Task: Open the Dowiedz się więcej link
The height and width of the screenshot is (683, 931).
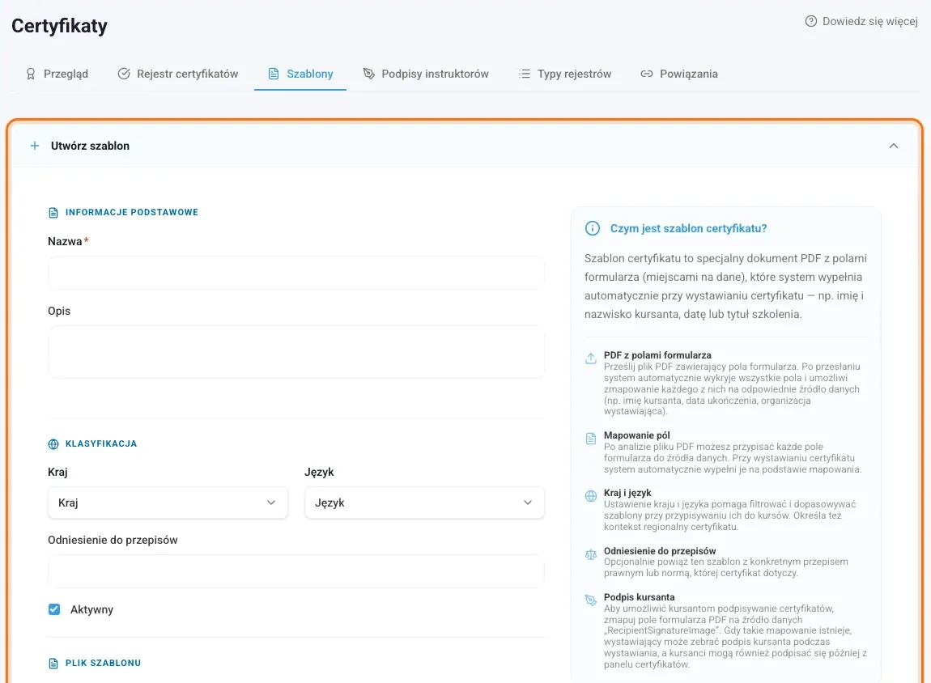Action: pyautogui.click(x=861, y=21)
